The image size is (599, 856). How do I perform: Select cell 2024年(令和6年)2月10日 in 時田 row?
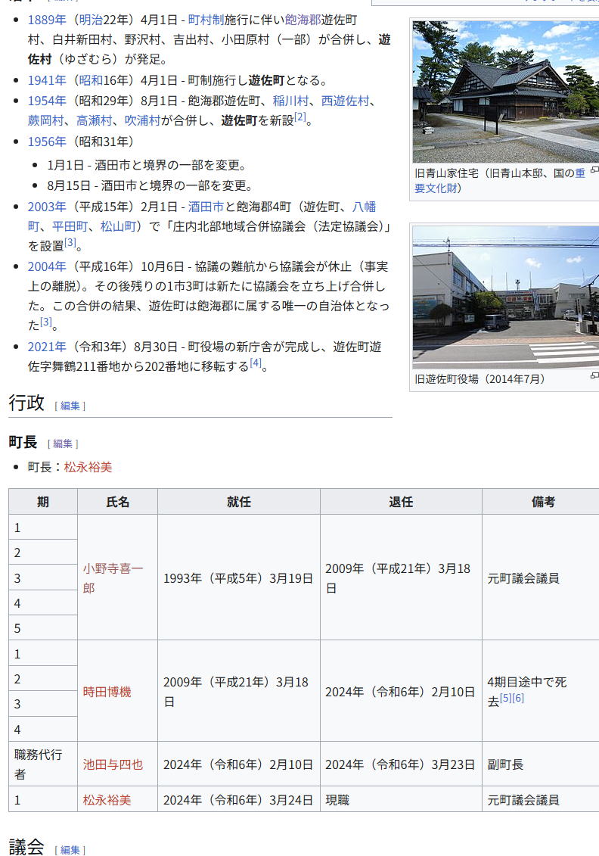click(x=401, y=691)
